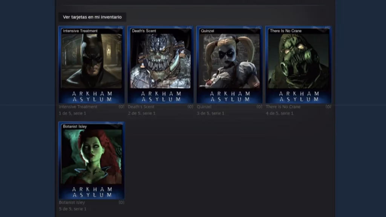Click 'Botanist Isley' caption below card
Screen dimensions: 386x217
(72, 202)
